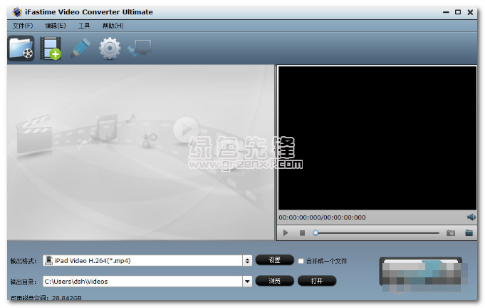This screenshot has width=485, height=308.
Task: Enable the merge into one file checkbox
Action: point(301,261)
